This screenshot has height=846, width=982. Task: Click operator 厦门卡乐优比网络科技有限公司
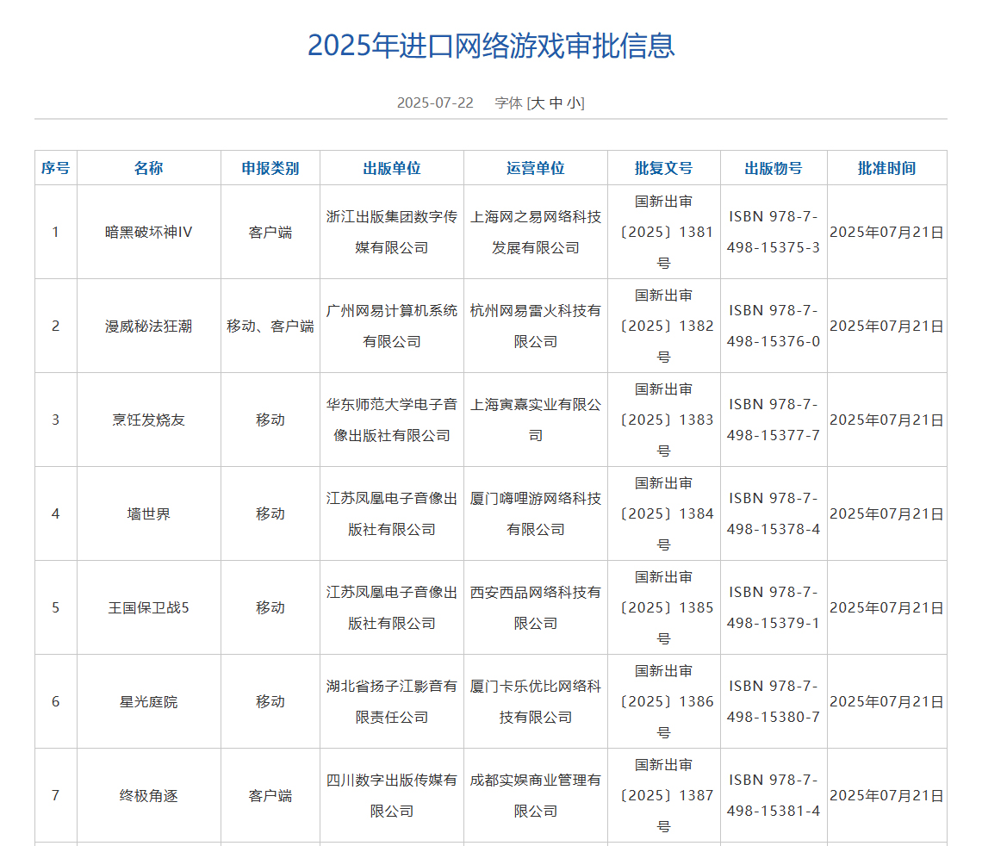536,702
